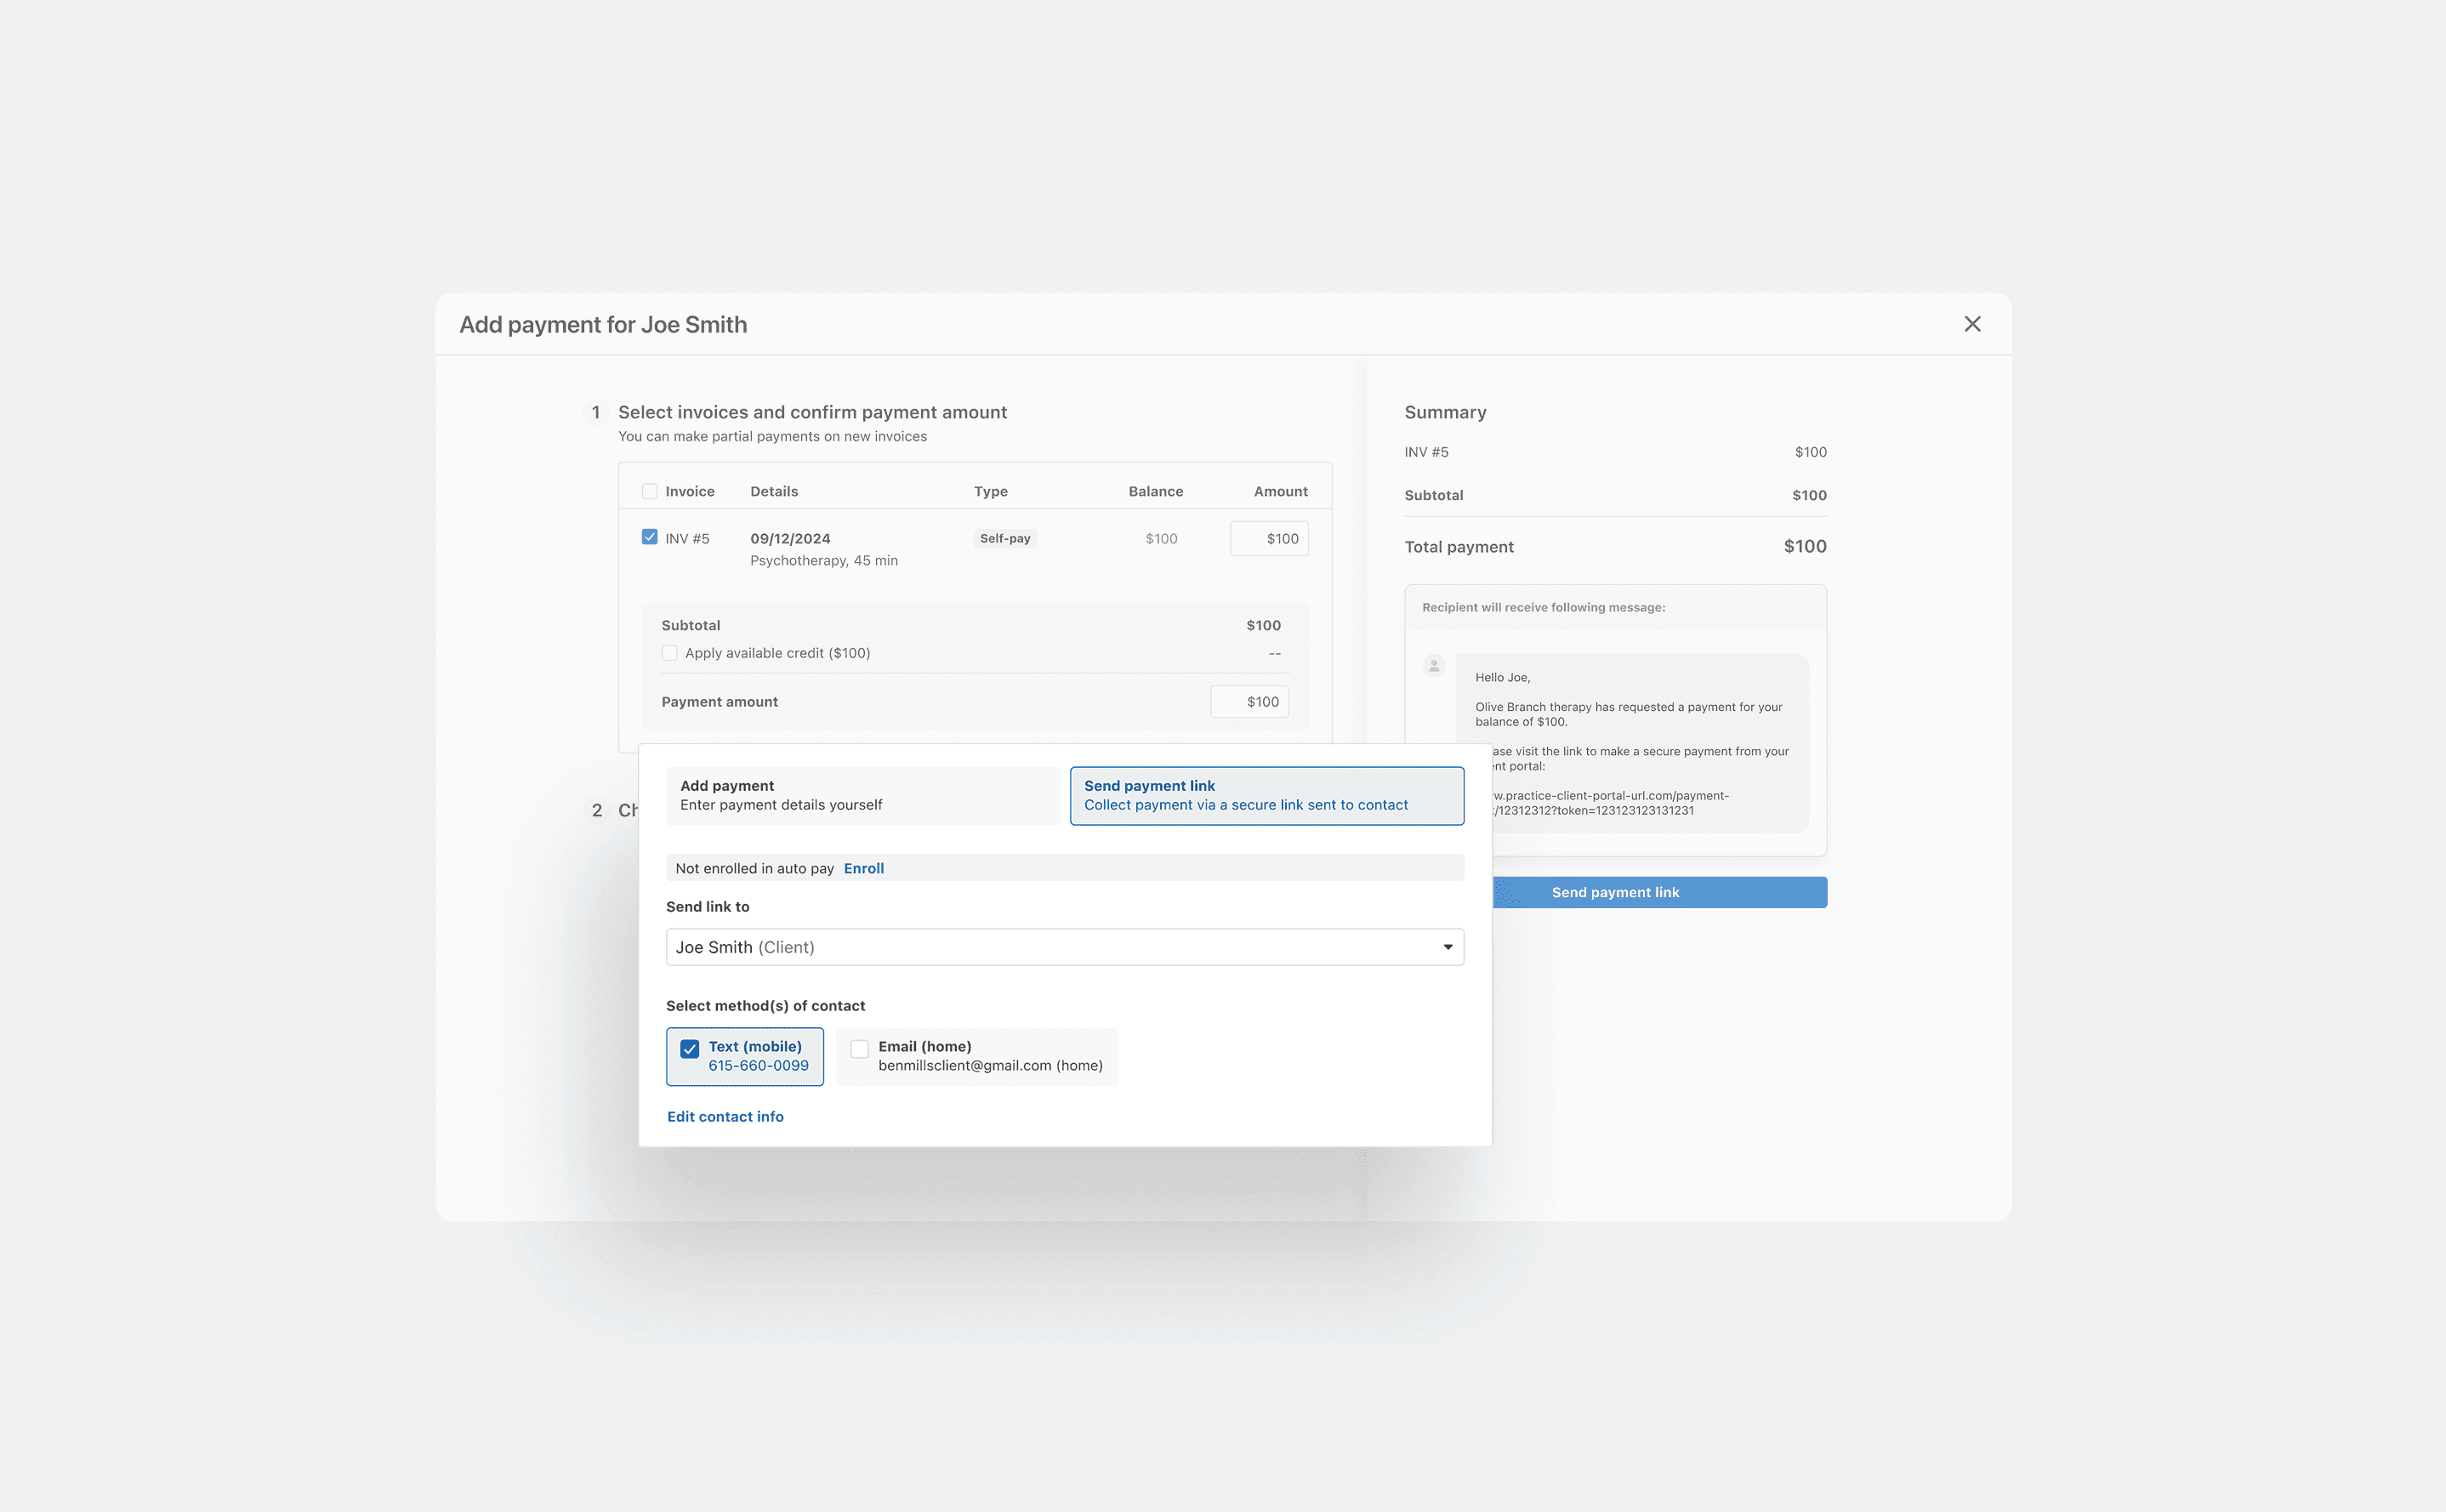Screen dimensions: 2446x1512
Task: Select the Send payment link option
Action: tap(1266, 796)
